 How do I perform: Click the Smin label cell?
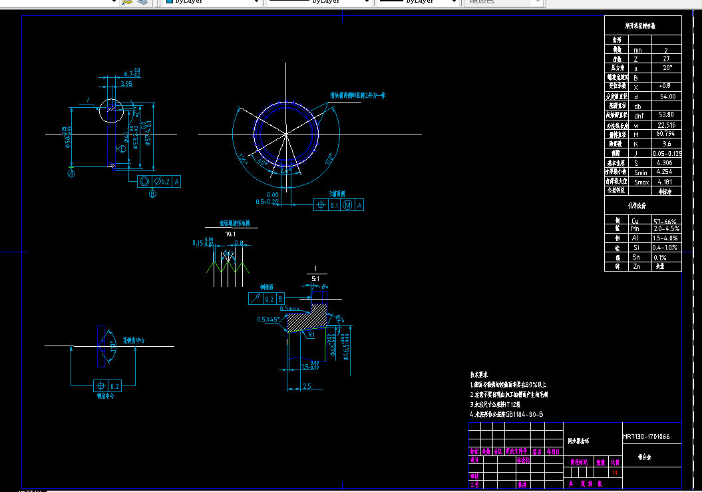[x=641, y=172]
